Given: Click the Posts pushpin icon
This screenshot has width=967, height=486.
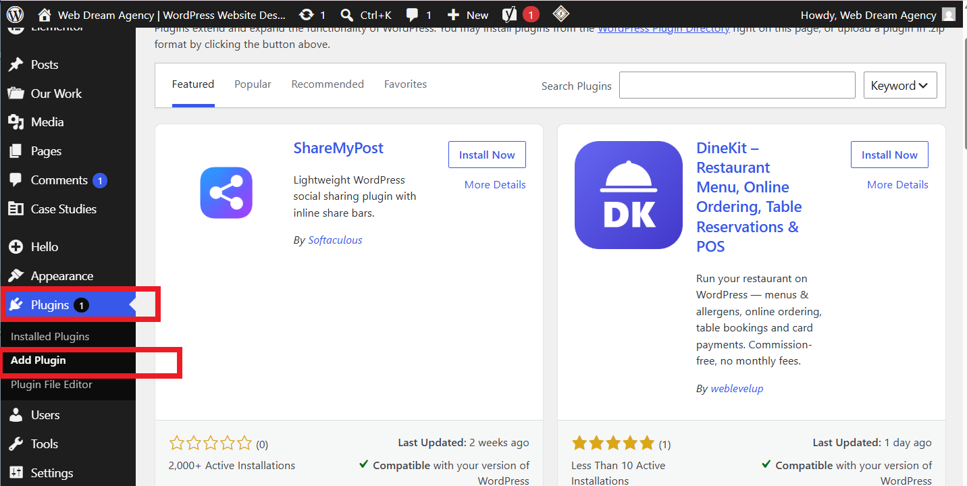Looking at the screenshot, I should pos(16,65).
